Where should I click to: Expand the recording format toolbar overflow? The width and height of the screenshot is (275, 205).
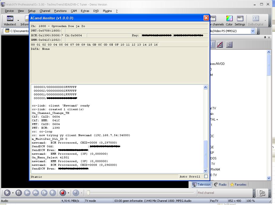258,33
